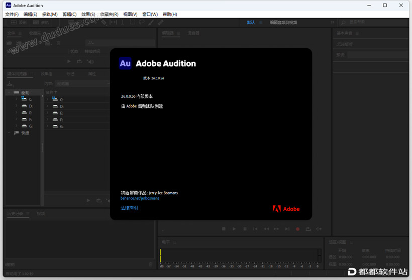This screenshot has height=280, width=412.
Task: Switch to Multitrack view button
Action: coord(41,22)
